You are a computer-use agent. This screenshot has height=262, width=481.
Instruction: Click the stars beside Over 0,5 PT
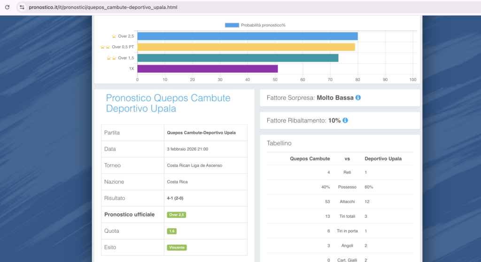tap(105, 47)
